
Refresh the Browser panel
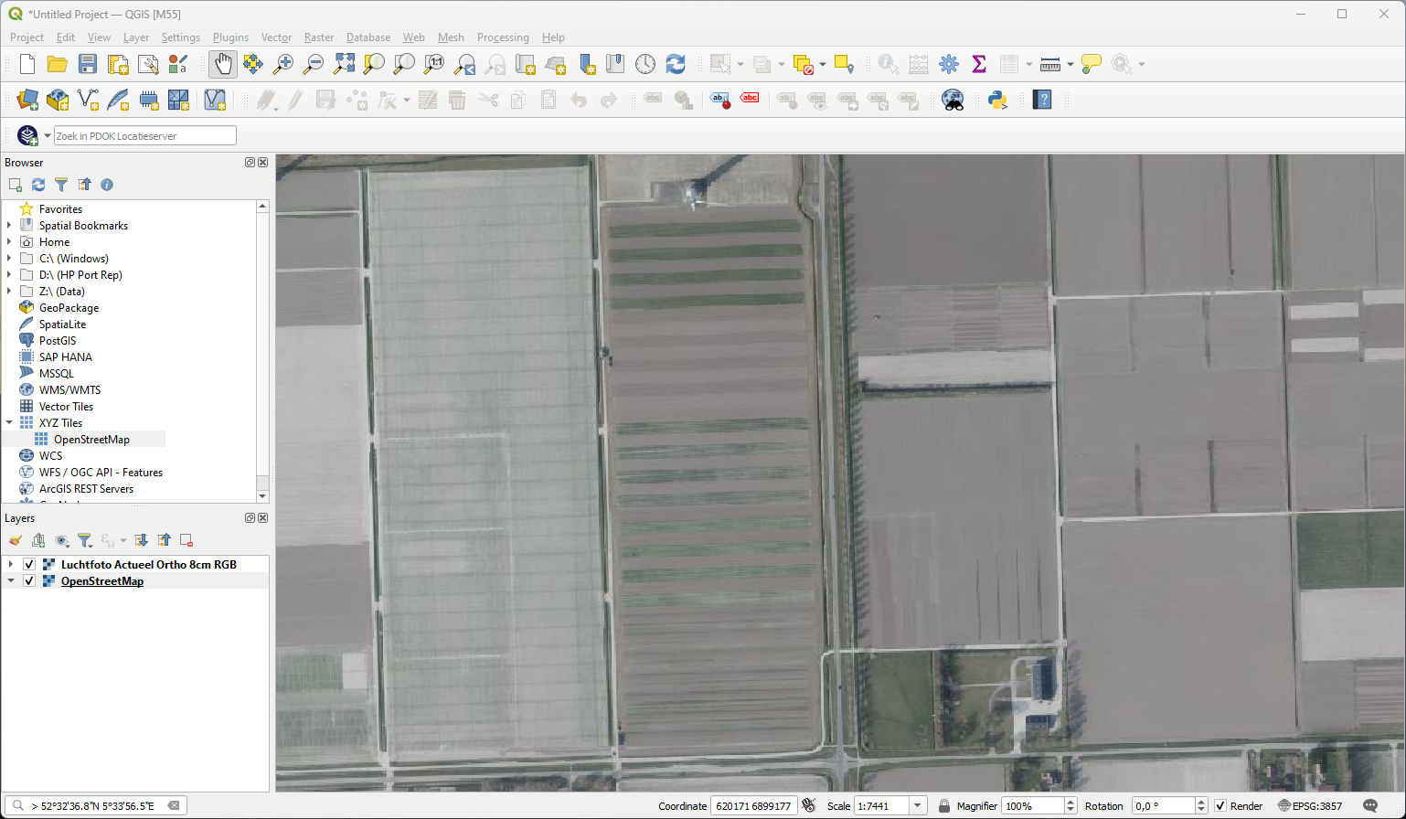point(38,185)
